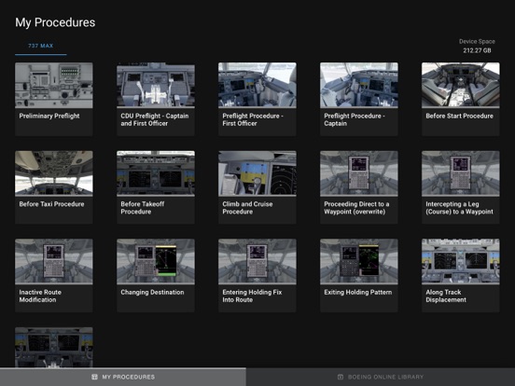Viewport: 515px width, 386px height.
Task: Open the My Procedures bottom tab
Action: [123, 377]
